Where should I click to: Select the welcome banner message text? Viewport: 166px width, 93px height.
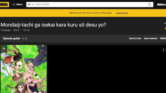(x=91, y=13)
